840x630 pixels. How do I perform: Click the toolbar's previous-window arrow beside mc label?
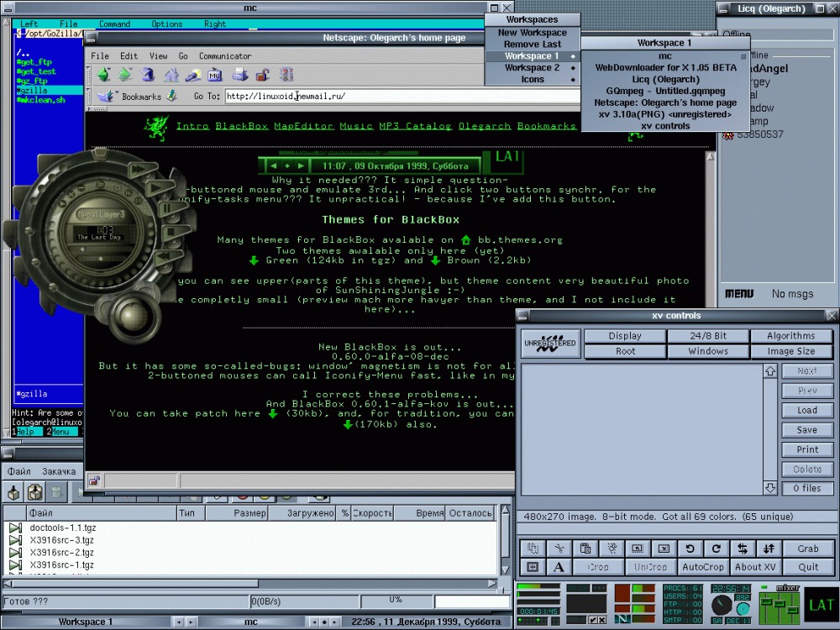pos(313,622)
